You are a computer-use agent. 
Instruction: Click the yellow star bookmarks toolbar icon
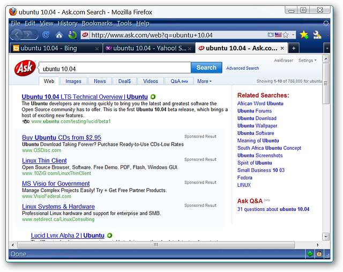[x=304, y=35]
